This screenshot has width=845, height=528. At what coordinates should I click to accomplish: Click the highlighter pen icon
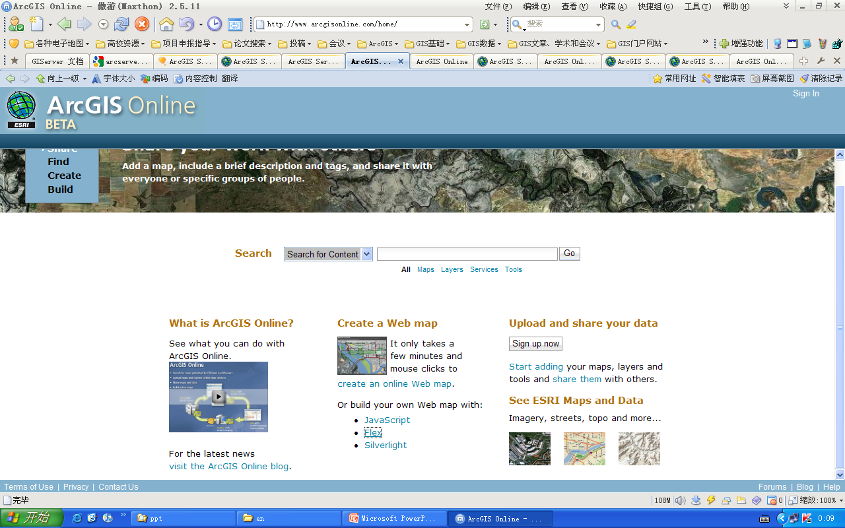click(x=632, y=24)
